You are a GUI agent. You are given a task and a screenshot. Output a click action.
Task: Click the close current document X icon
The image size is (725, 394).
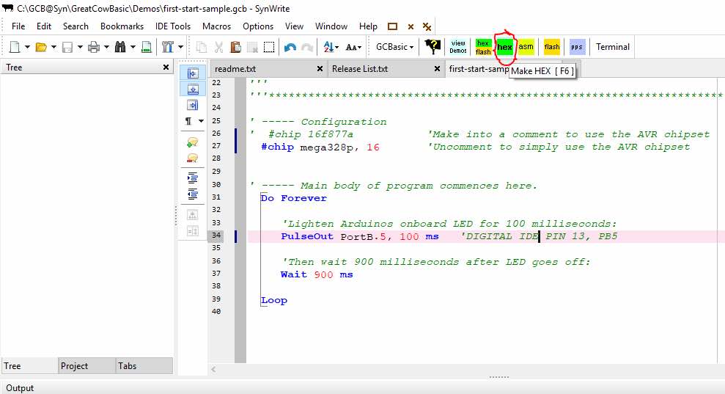point(411,27)
